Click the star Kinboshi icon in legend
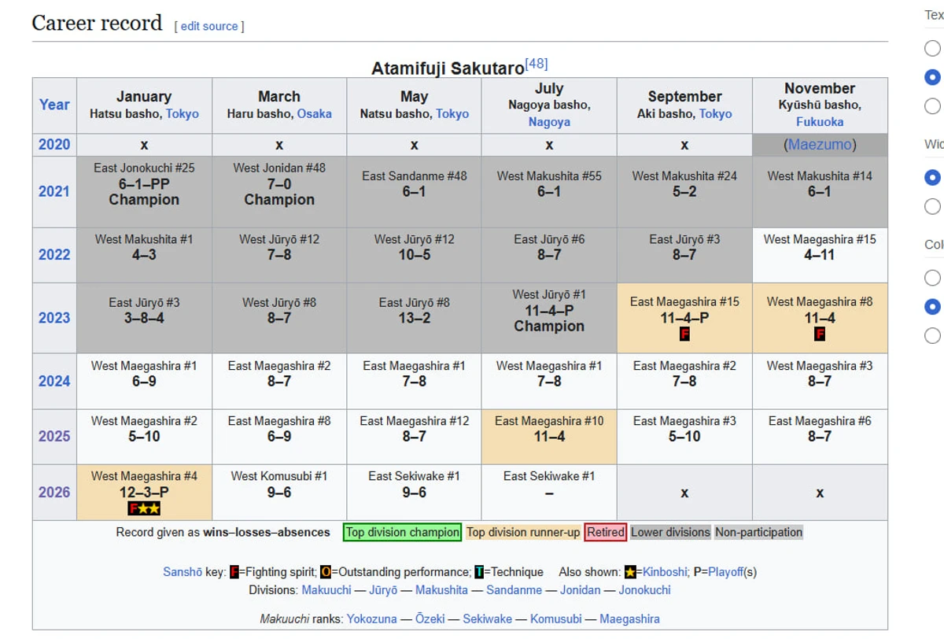The image size is (944, 639). tap(630, 572)
